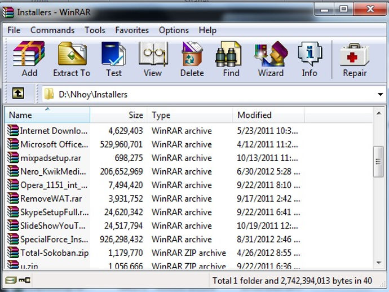Click modified date 8/31/2012 2:46
The image size is (389, 292).
click(268, 240)
